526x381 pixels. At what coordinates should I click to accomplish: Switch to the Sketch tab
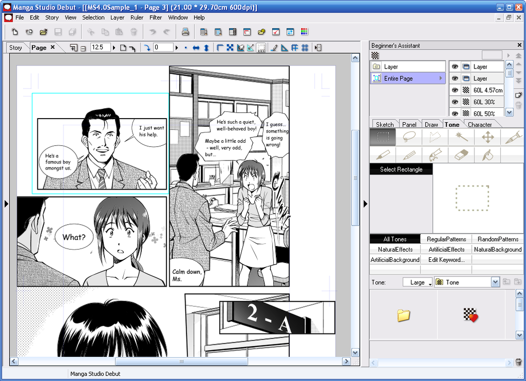click(x=385, y=124)
